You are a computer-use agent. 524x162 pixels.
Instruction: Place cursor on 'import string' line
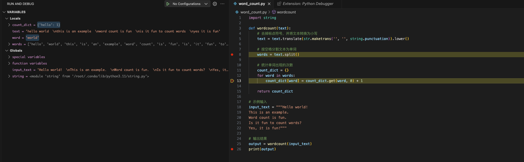(262, 18)
